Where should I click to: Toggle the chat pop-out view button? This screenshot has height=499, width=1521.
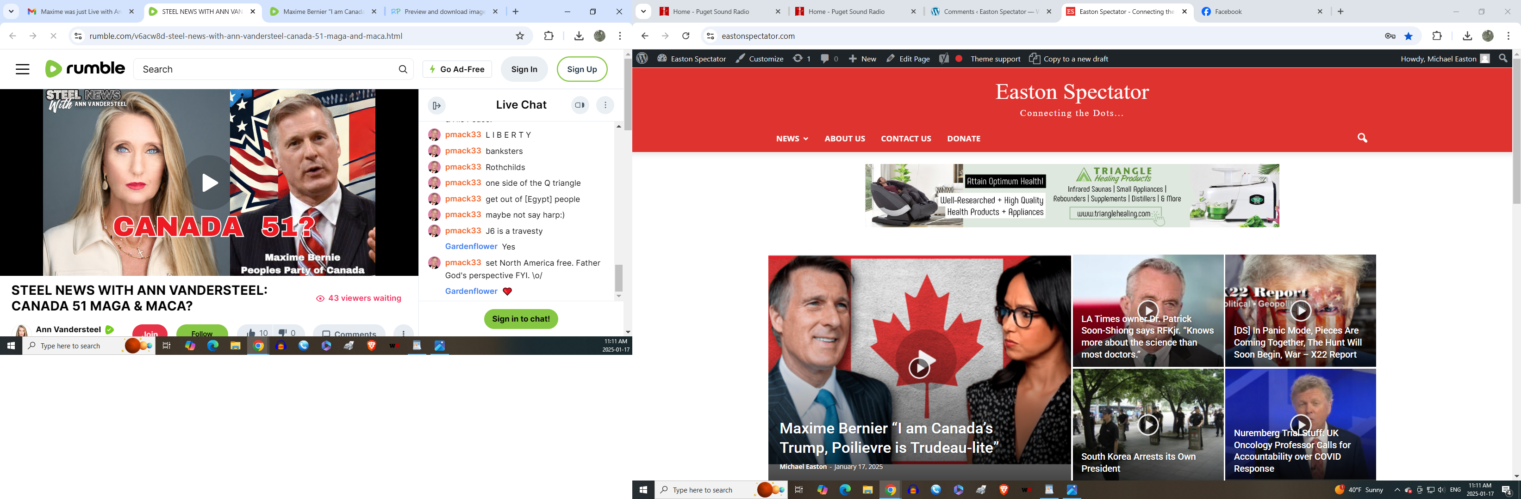point(580,105)
